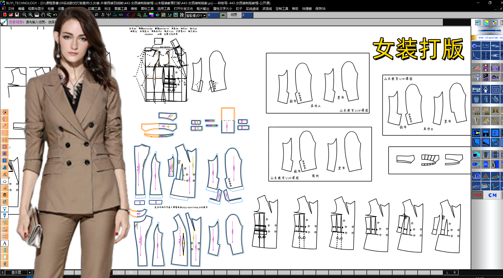Open the 检查 menu
The height and width of the screenshot is (278, 503).
[x=51, y=9]
